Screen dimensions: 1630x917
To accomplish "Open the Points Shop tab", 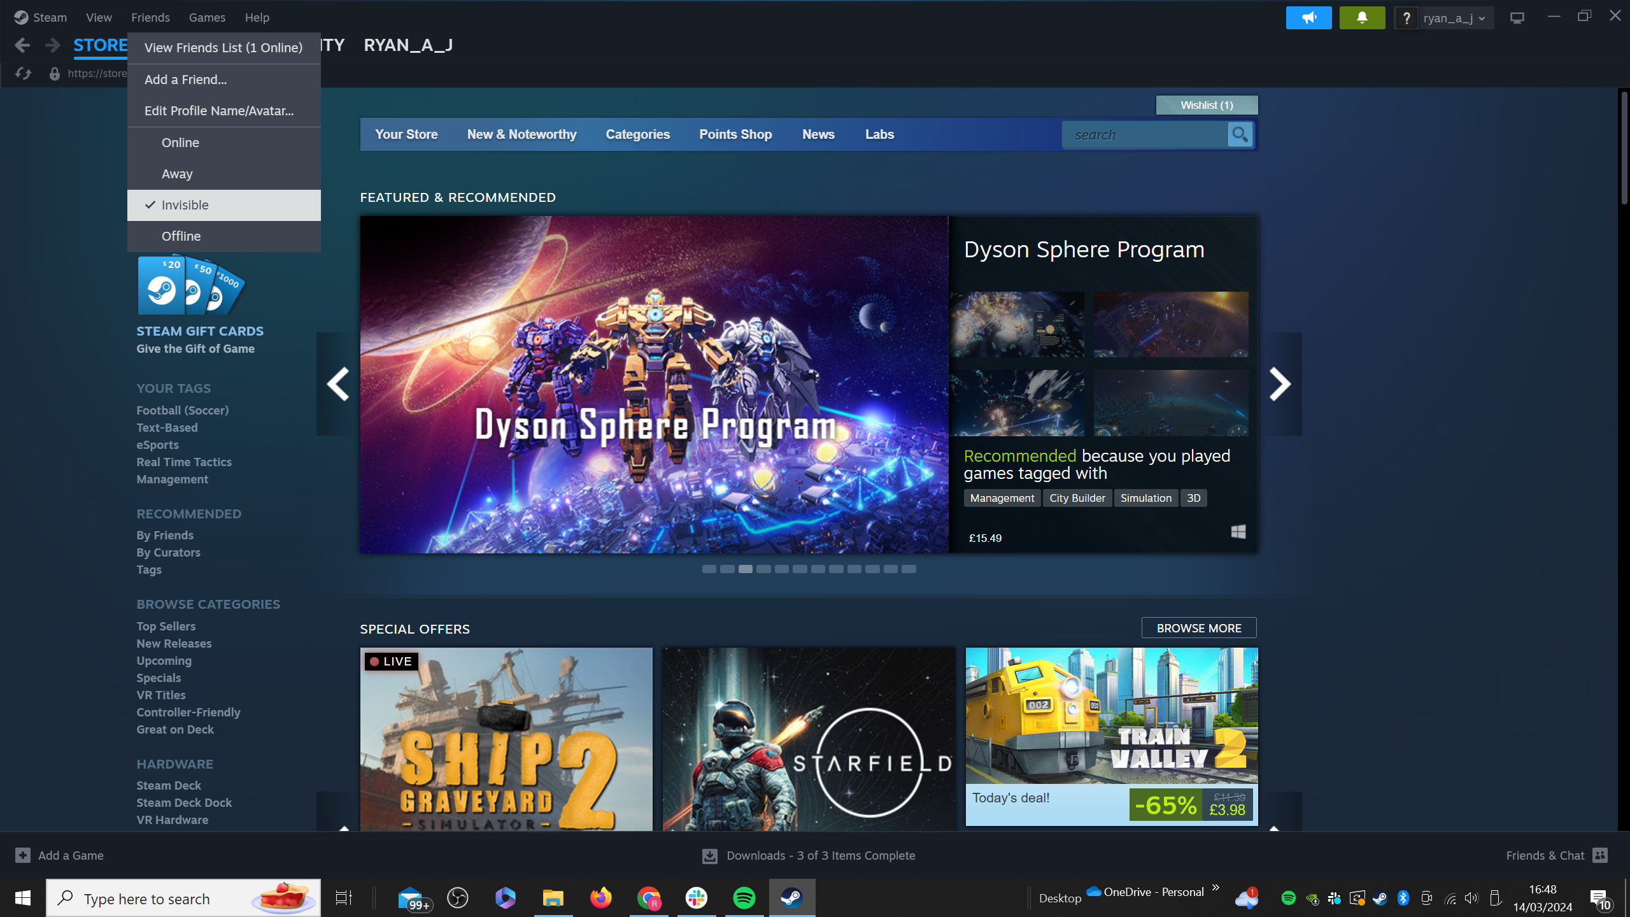I will pyautogui.click(x=735, y=134).
